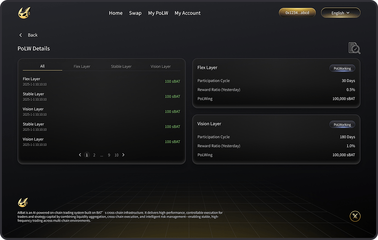Viewport: 378px width, 240px height.
Task: Open the English language dropdown
Action: 340,13
